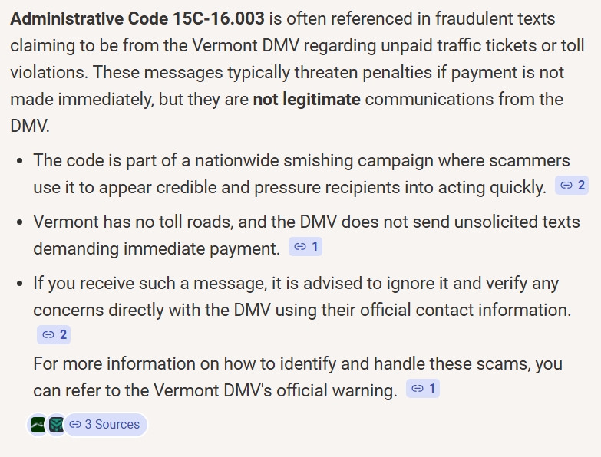Screen dimensions: 601x457
Task: Click the second bullet point marker
Action: pyautogui.click(x=20, y=222)
